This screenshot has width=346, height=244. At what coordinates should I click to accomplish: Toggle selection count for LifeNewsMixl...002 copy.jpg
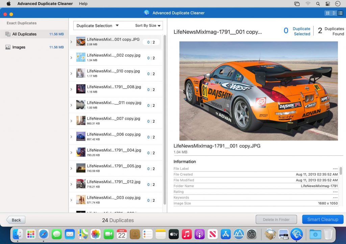[x=151, y=58]
